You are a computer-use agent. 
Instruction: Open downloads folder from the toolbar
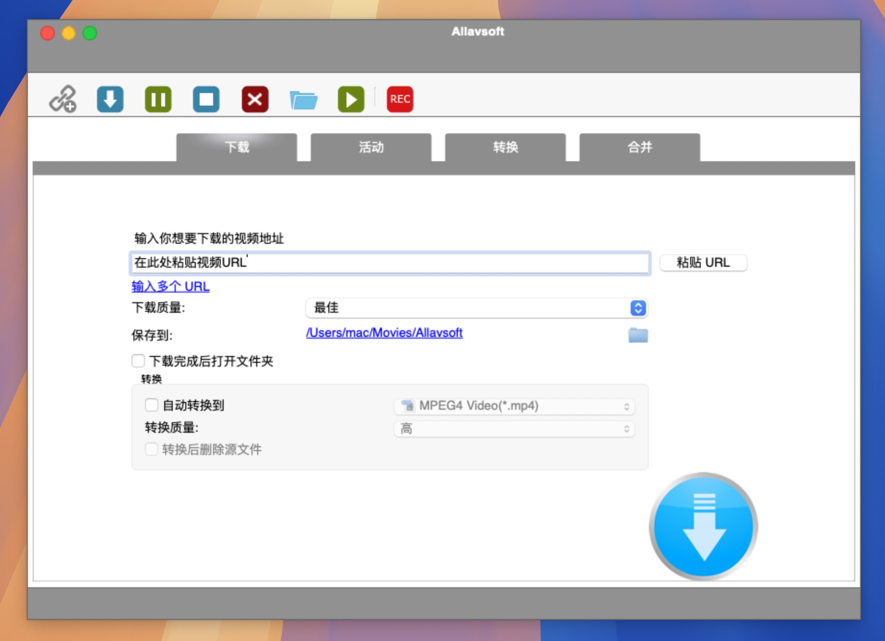304,99
